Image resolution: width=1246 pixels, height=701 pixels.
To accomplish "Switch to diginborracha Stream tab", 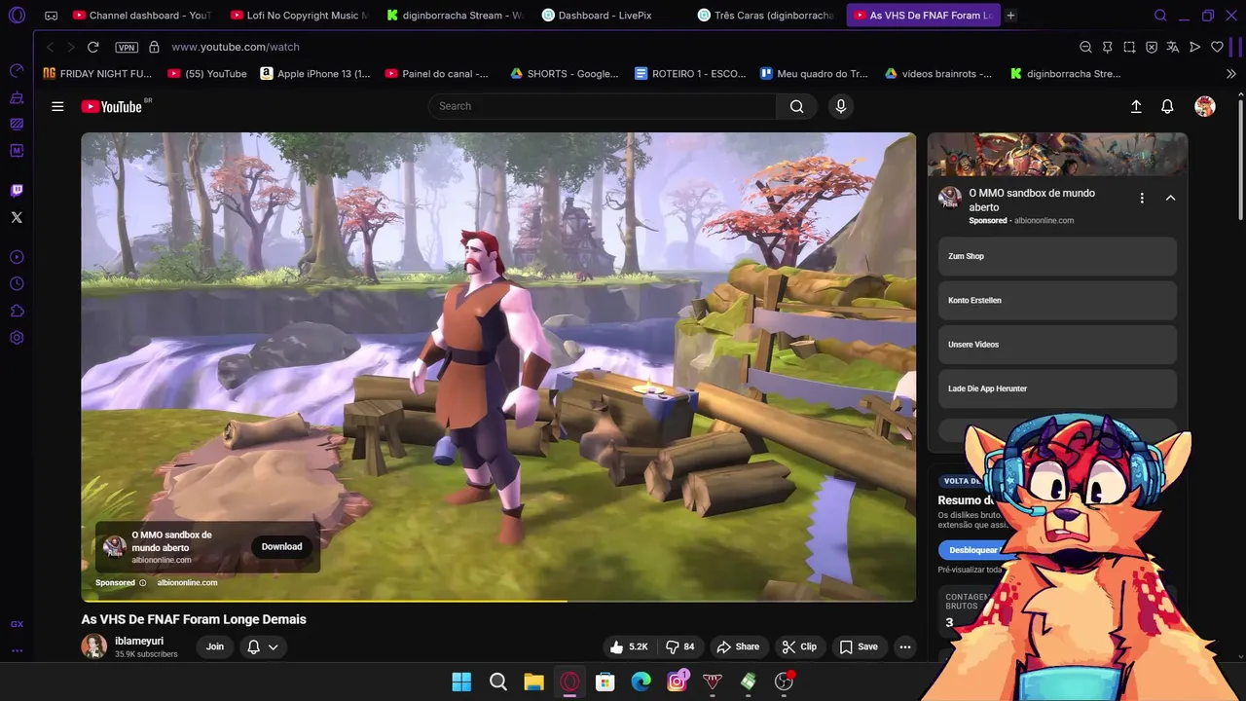I will [456, 16].
